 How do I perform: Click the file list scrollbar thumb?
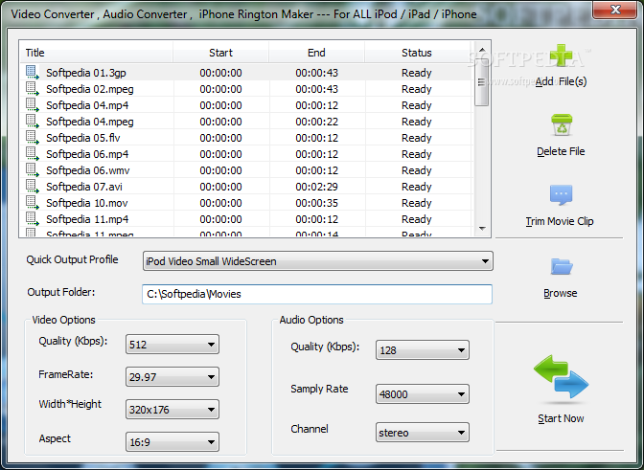point(481,81)
